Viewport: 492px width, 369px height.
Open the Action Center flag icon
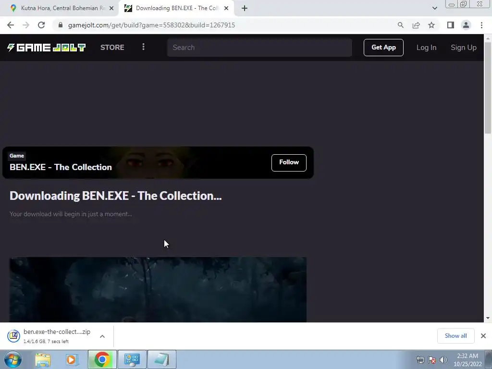tap(432, 360)
